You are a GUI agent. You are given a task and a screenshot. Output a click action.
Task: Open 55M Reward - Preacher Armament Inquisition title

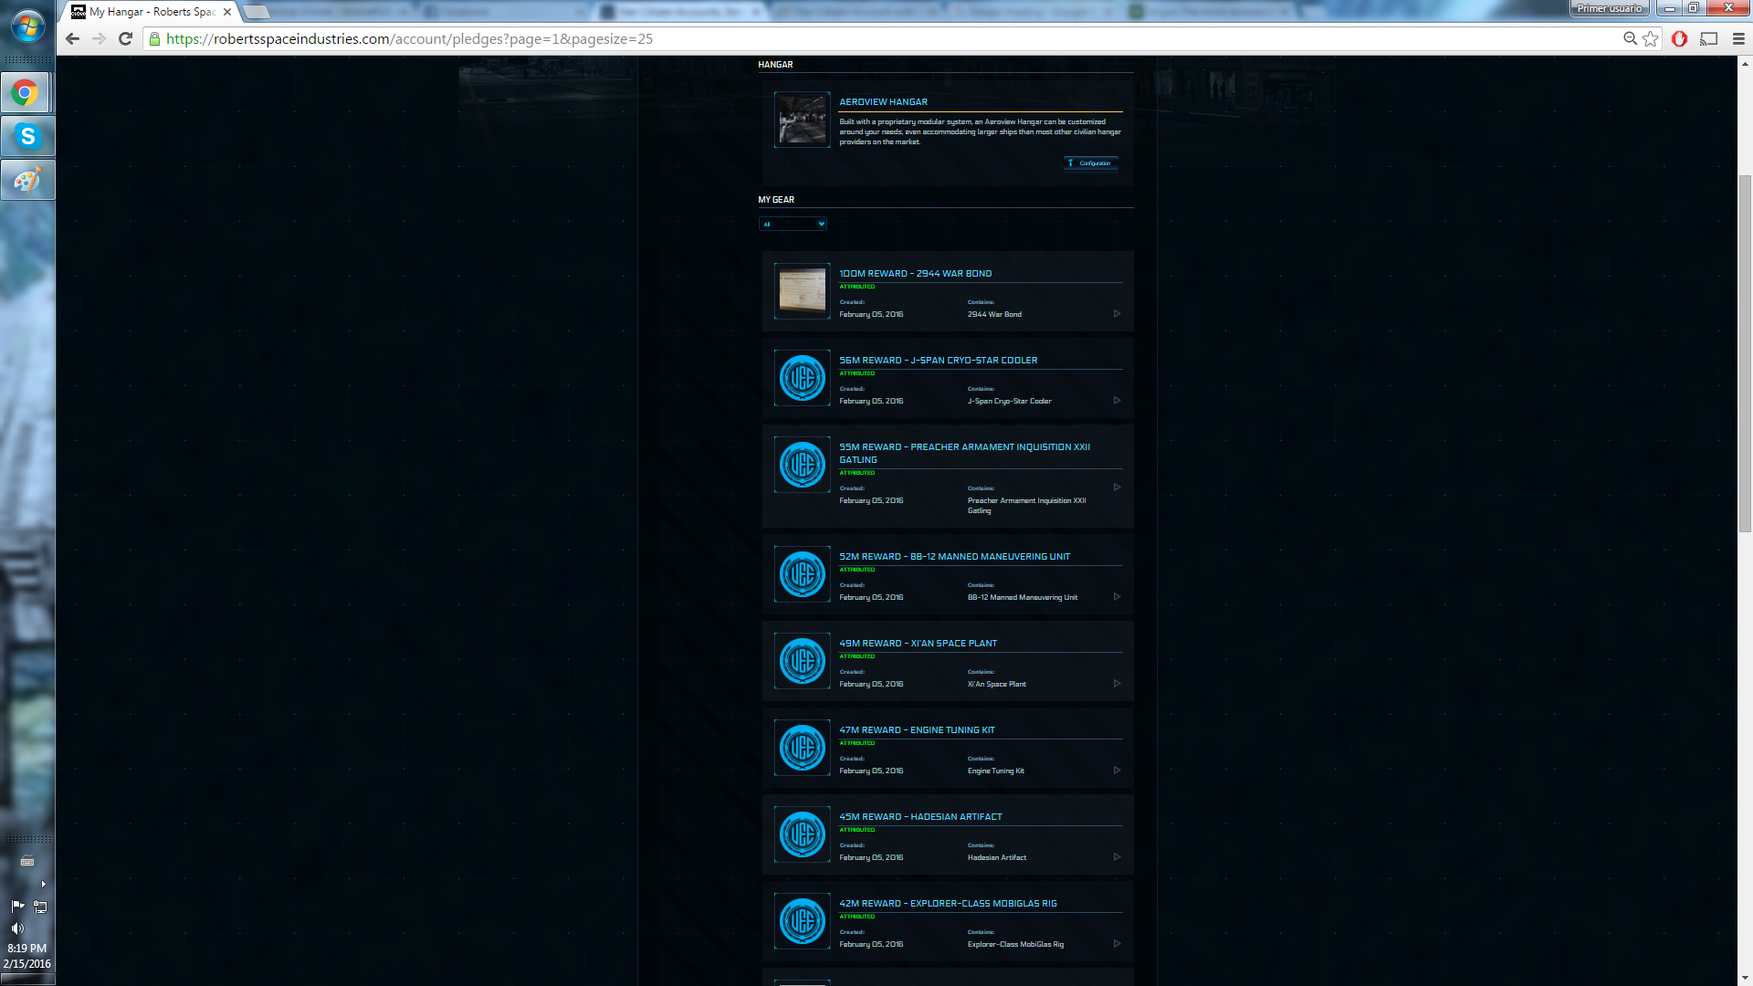[x=964, y=454]
